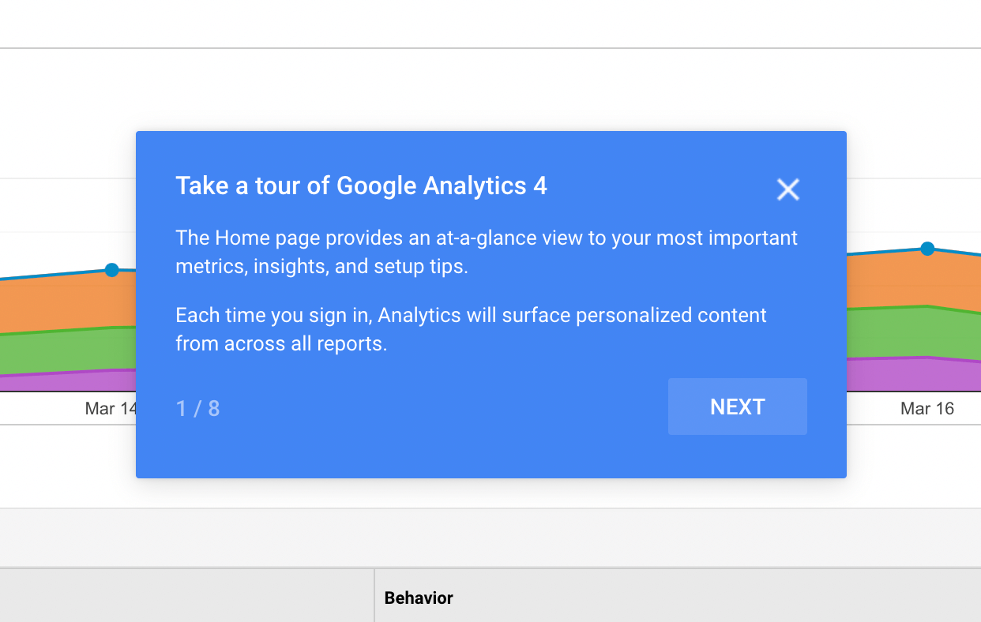Click the personalized content paragraph text
The image size is (981, 622).
[470, 329]
